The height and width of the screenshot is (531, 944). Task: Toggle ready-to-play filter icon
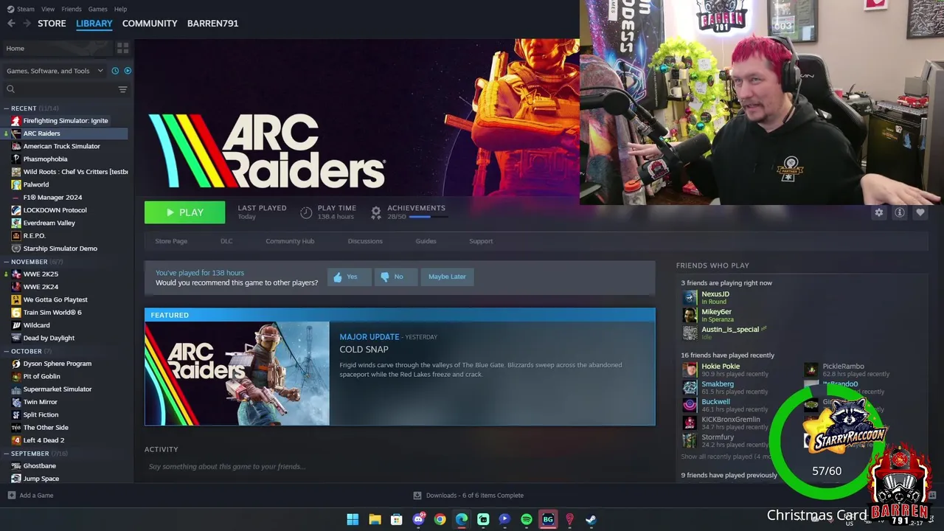click(x=128, y=71)
